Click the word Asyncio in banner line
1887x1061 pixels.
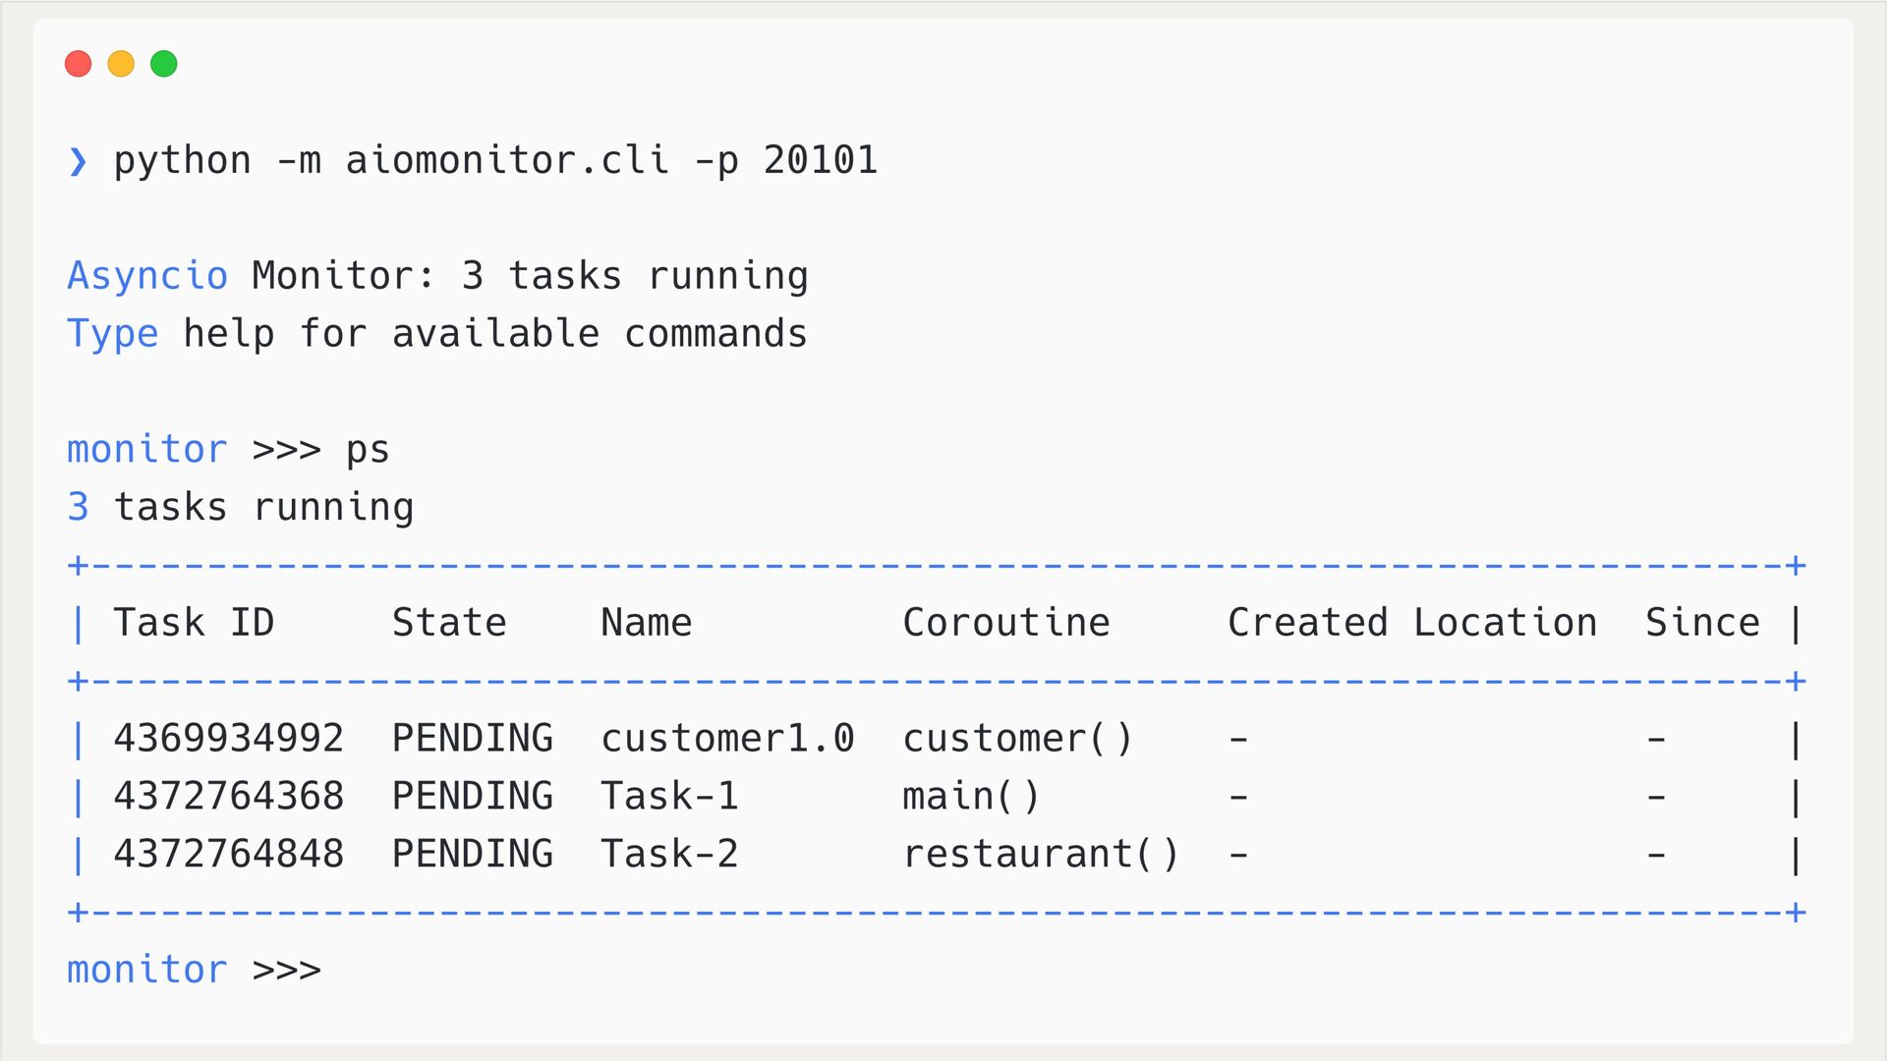pos(147,276)
